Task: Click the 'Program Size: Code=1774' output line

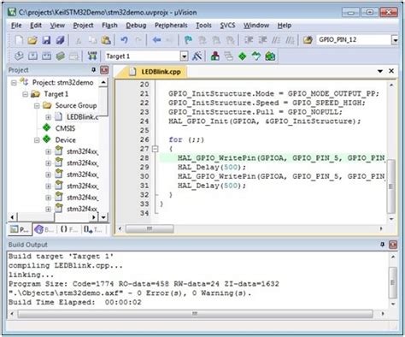Action: [x=144, y=284]
